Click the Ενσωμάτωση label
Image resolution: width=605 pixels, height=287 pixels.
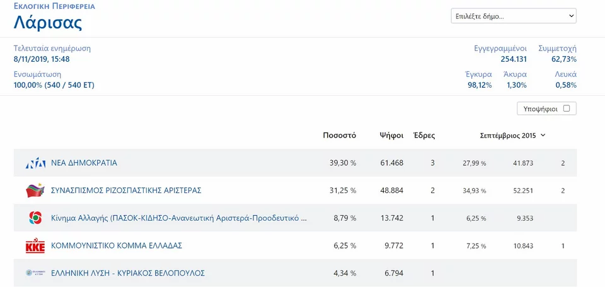click(37, 74)
